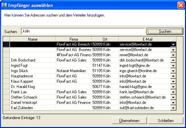
Task: Sort by the Name column header
Action: 33,39
